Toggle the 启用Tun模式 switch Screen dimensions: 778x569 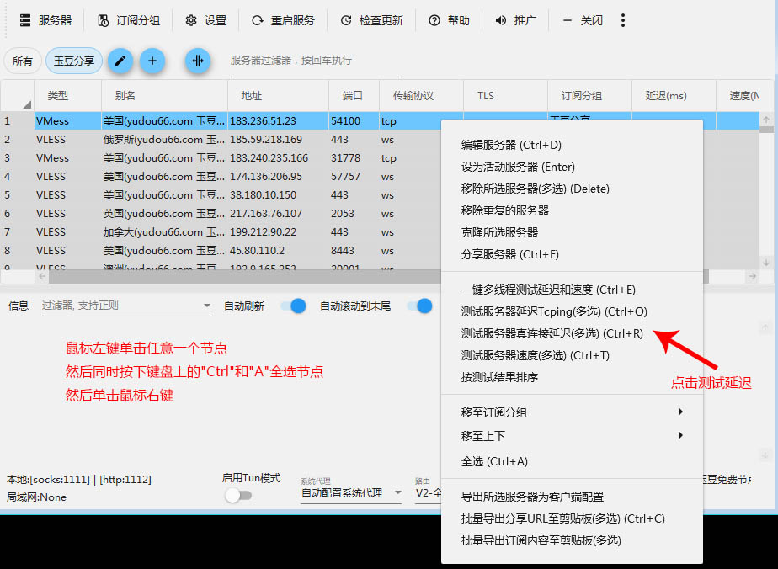(238, 496)
